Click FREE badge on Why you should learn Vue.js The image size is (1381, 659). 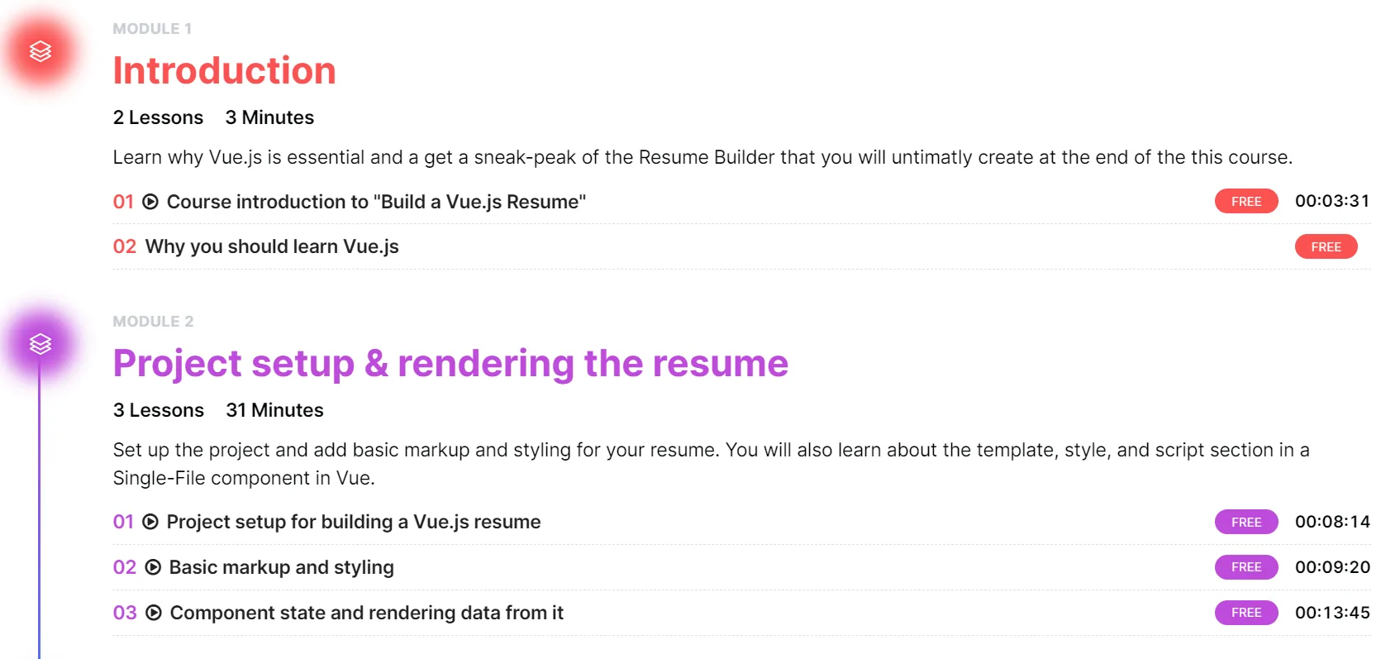point(1326,246)
